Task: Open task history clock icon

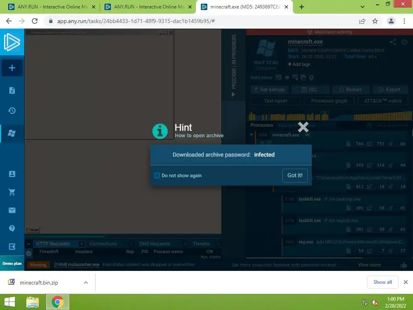Action: [12, 111]
